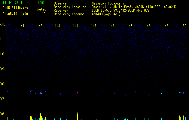The height and width of the screenshot is (120, 189).
Task: Click the 'Observer' field label
Action: 61,3
